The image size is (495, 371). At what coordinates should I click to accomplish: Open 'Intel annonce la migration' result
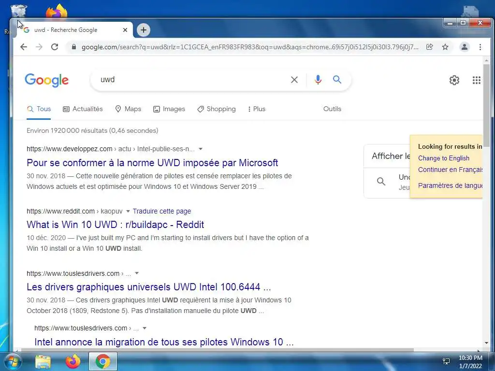coord(164,342)
